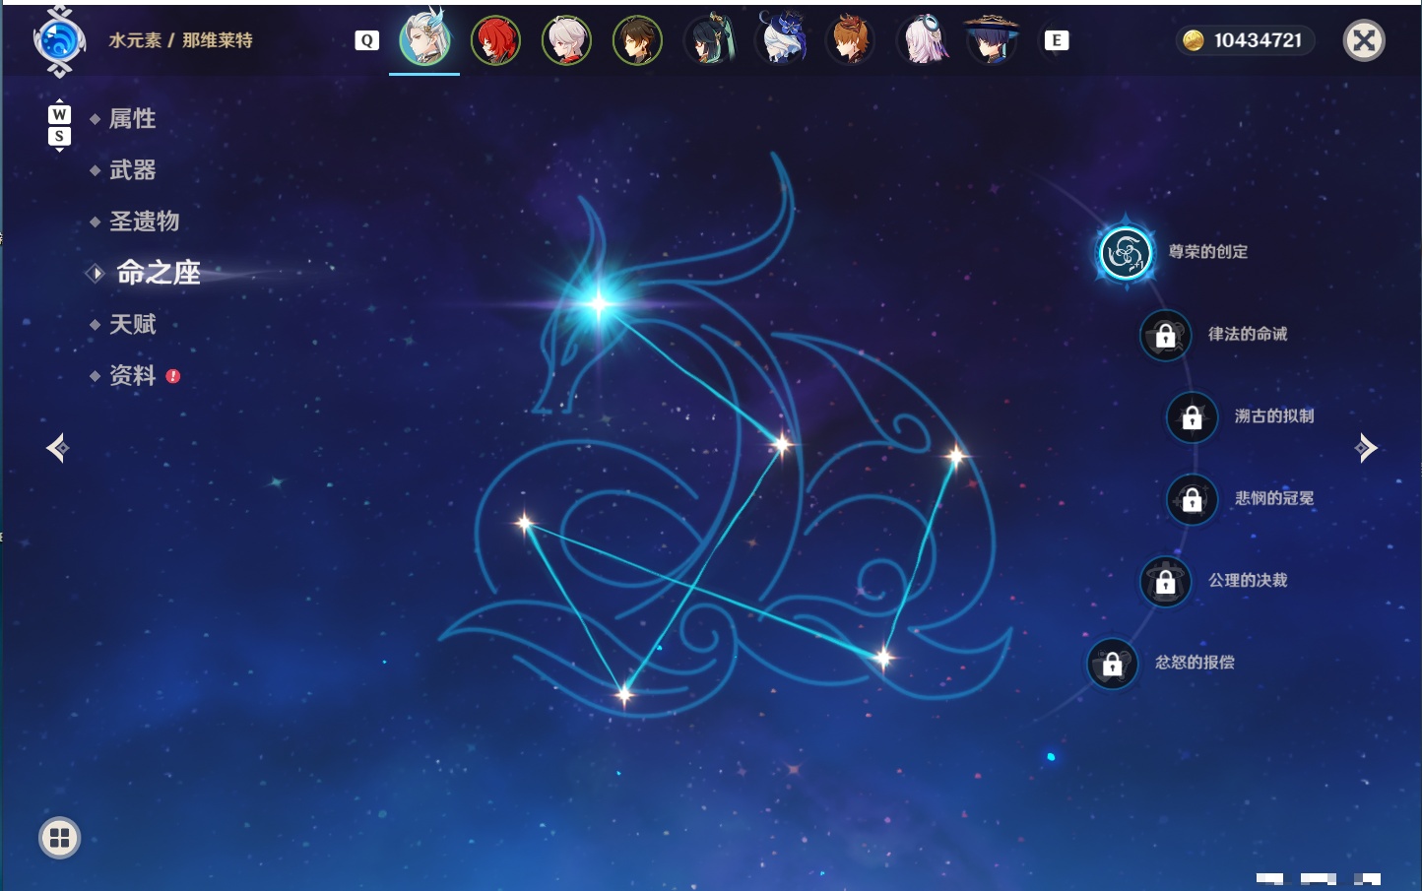Click the Q key previous-character button

[x=366, y=40]
